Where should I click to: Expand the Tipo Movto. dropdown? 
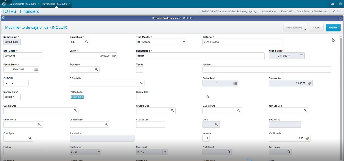tap(184, 42)
